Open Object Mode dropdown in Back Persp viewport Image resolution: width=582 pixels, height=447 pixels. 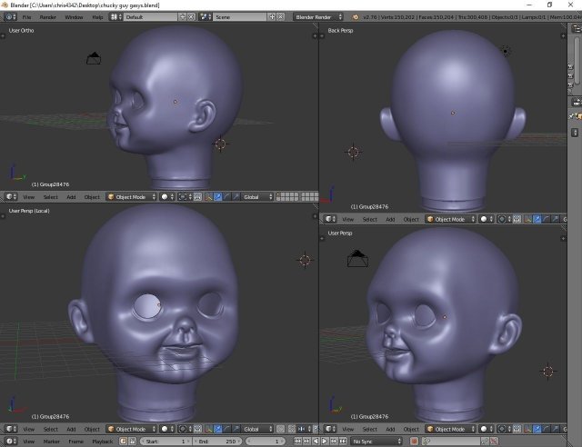click(451, 219)
